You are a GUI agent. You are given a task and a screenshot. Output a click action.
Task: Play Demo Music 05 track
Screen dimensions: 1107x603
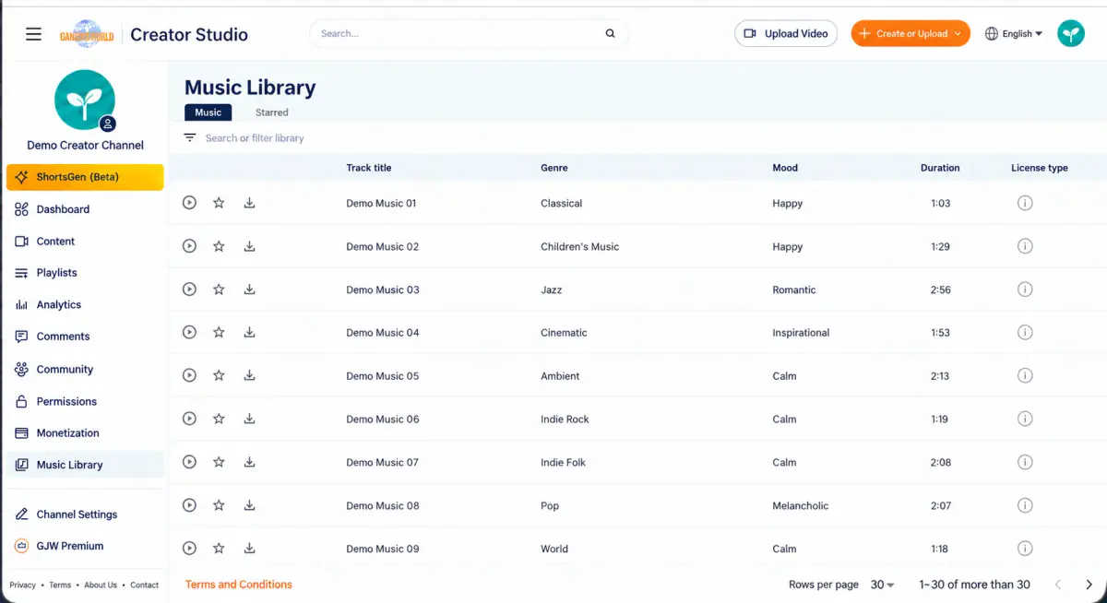[189, 375]
